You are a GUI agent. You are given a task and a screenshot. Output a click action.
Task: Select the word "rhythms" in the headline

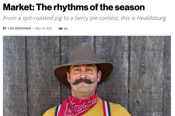71,7
